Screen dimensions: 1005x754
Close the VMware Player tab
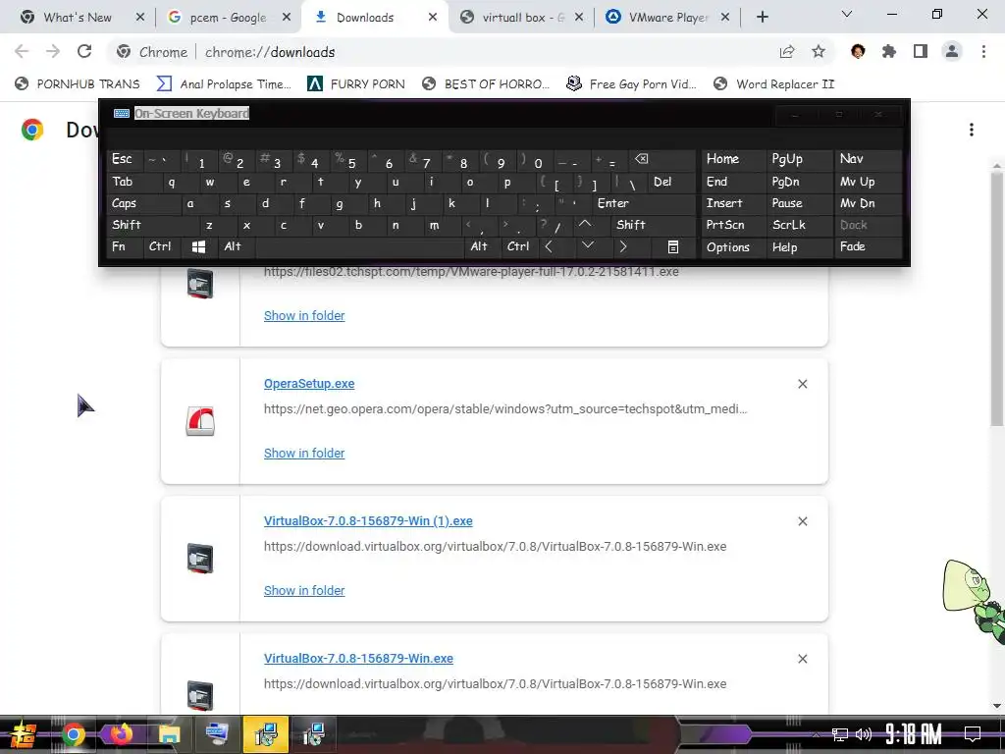(725, 18)
